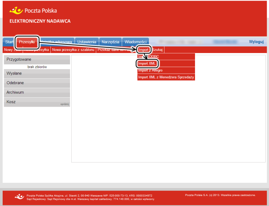Open the Archiwum section
The height and width of the screenshot is (206, 269).
tap(37, 92)
